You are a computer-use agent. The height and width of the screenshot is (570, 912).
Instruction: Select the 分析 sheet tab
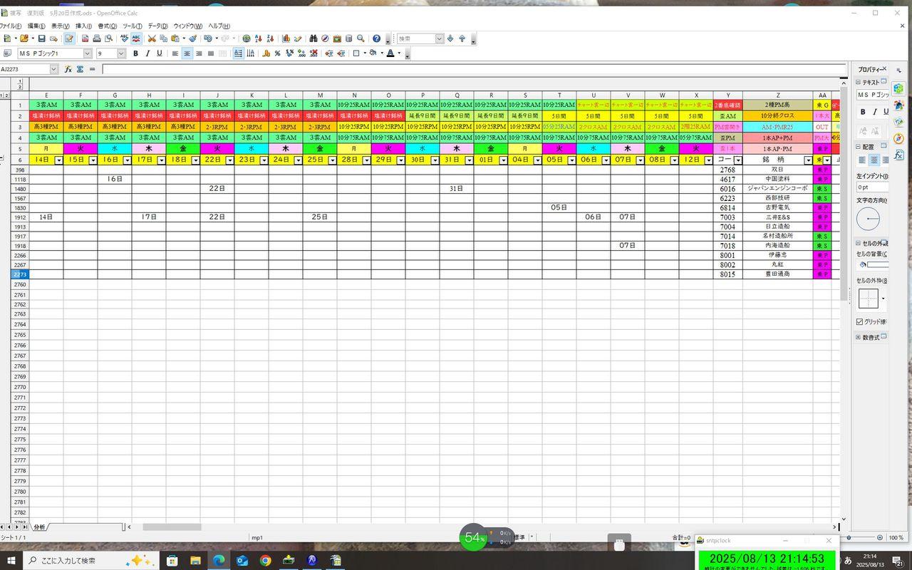[x=39, y=527]
